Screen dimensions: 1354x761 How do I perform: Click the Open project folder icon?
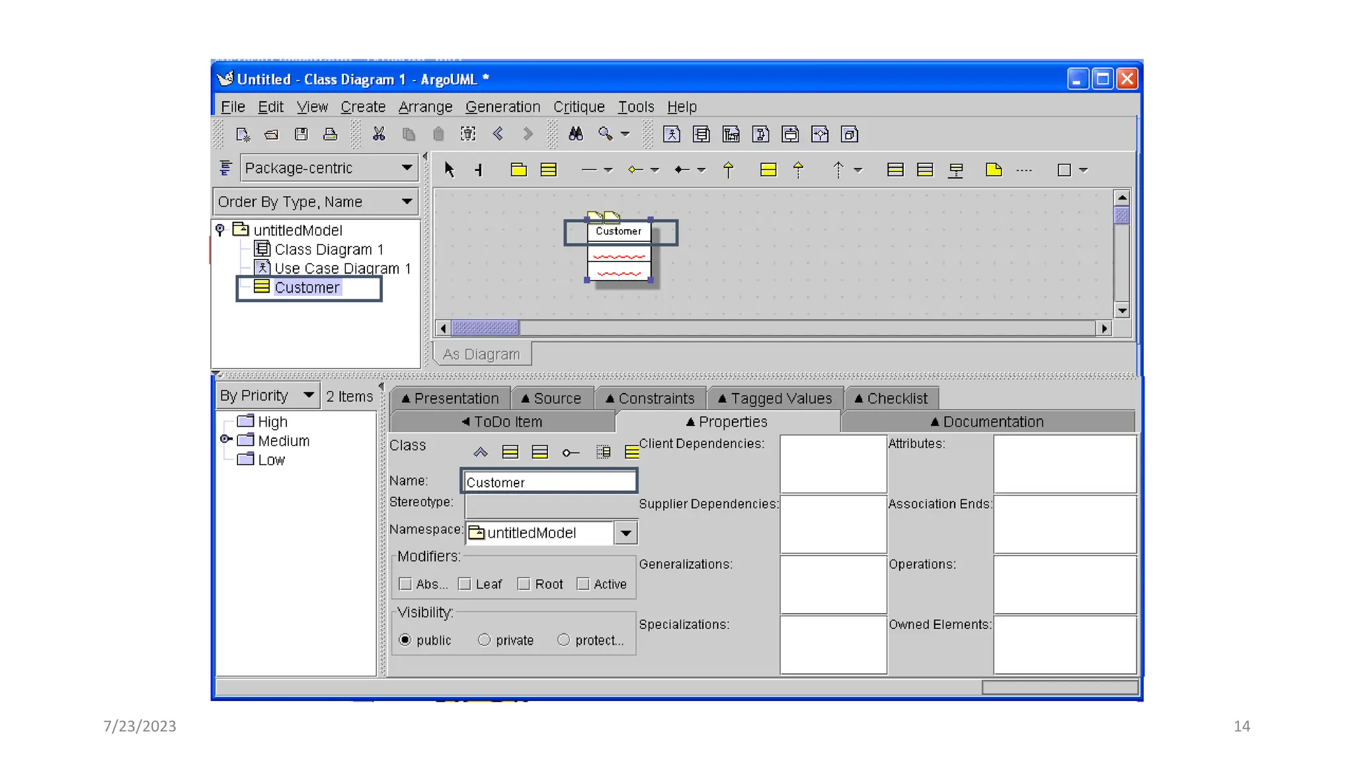(272, 135)
